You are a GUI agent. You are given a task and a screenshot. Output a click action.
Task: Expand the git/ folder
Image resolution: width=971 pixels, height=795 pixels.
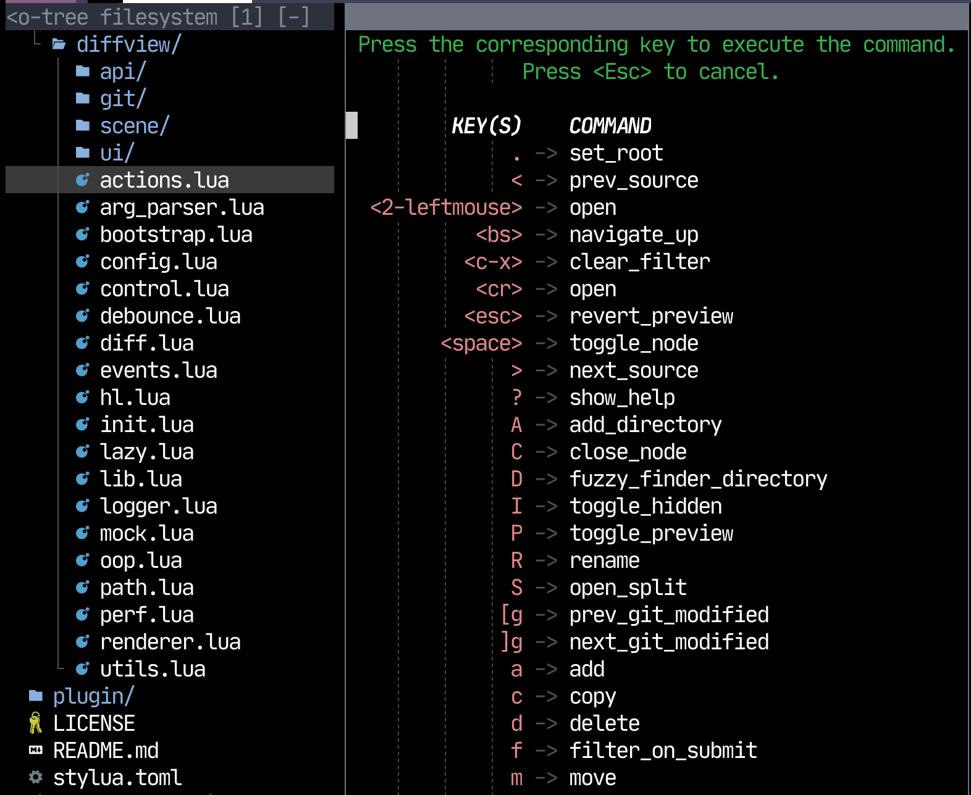123,99
